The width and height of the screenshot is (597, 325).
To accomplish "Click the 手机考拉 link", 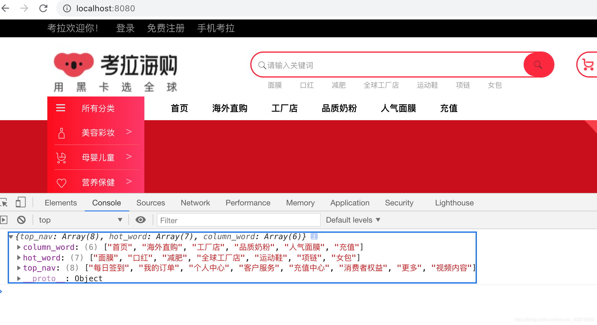I will click(x=216, y=28).
